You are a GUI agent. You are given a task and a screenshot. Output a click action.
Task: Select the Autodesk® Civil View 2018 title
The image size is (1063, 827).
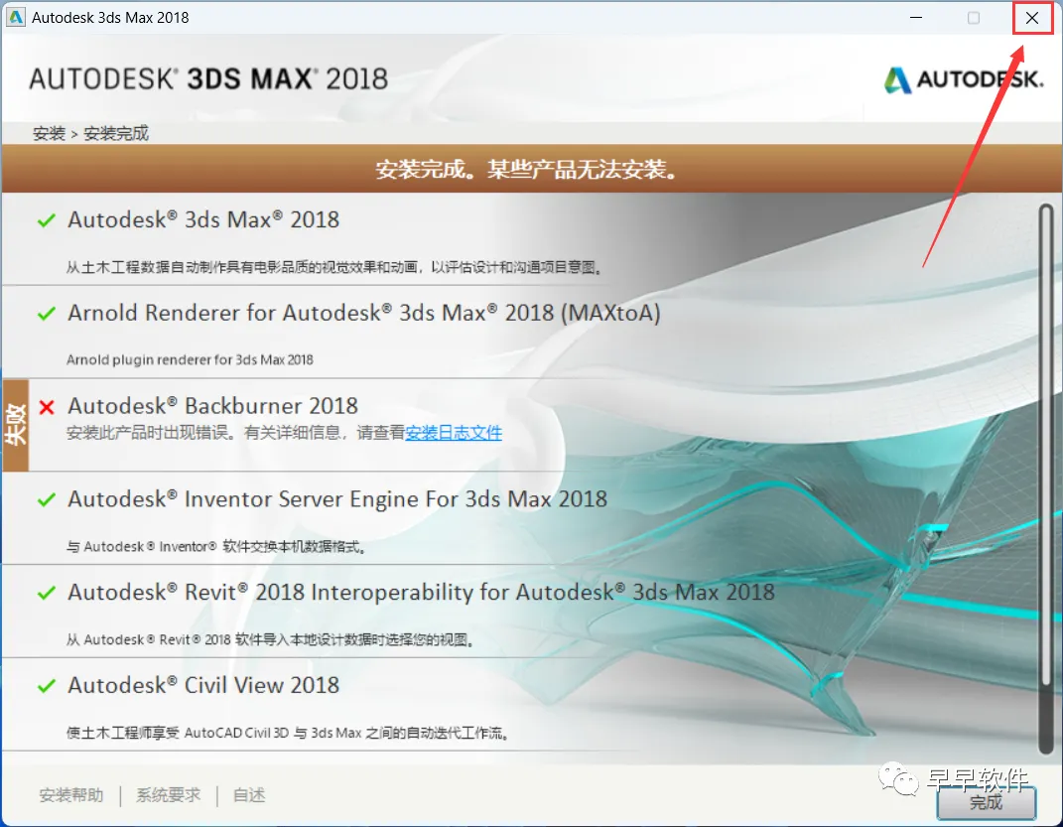coord(203,685)
